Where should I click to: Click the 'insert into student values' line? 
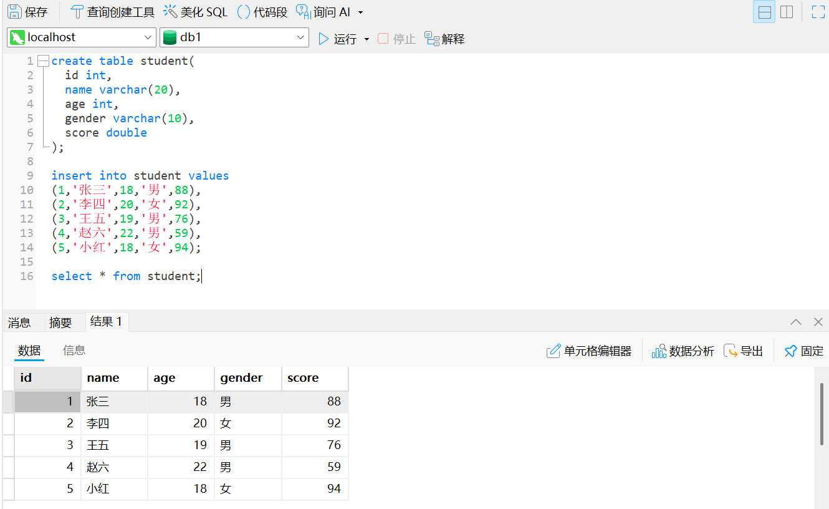(x=140, y=176)
